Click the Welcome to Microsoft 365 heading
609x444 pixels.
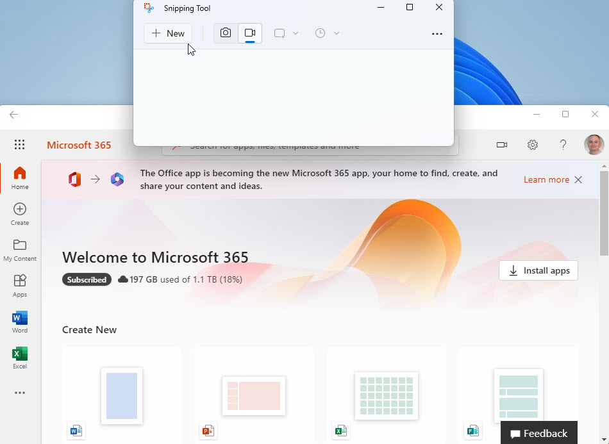pos(155,258)
